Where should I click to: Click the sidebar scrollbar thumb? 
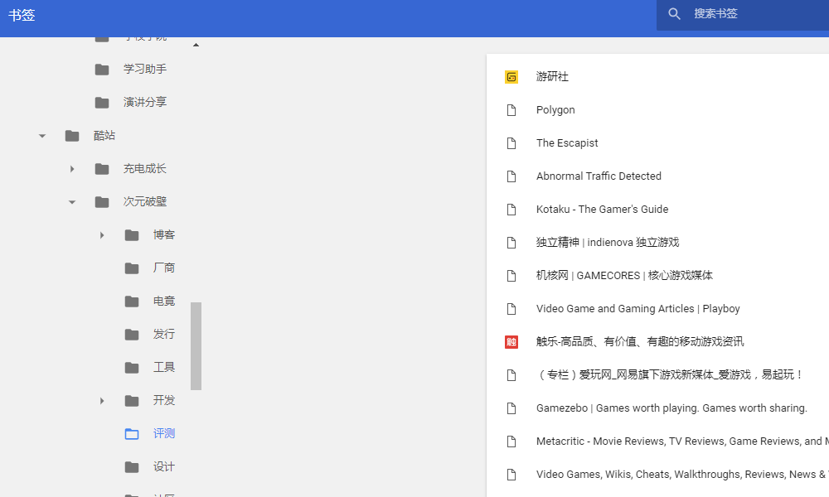(x=196, y=346)
